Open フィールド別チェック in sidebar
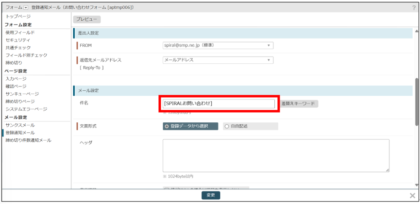The image size is (420, 204). point(26,55)
